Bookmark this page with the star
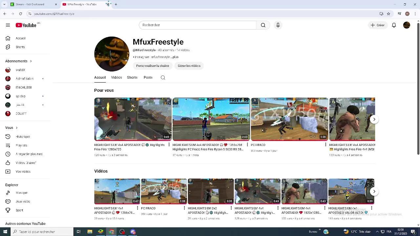420x236 pixels. pos(388,14)
